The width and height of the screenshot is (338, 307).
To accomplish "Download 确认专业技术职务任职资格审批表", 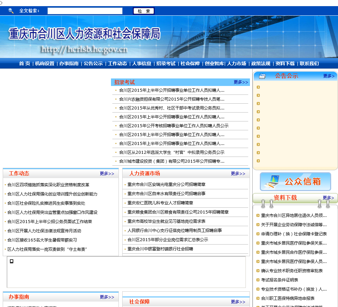I will pos(292,271).
